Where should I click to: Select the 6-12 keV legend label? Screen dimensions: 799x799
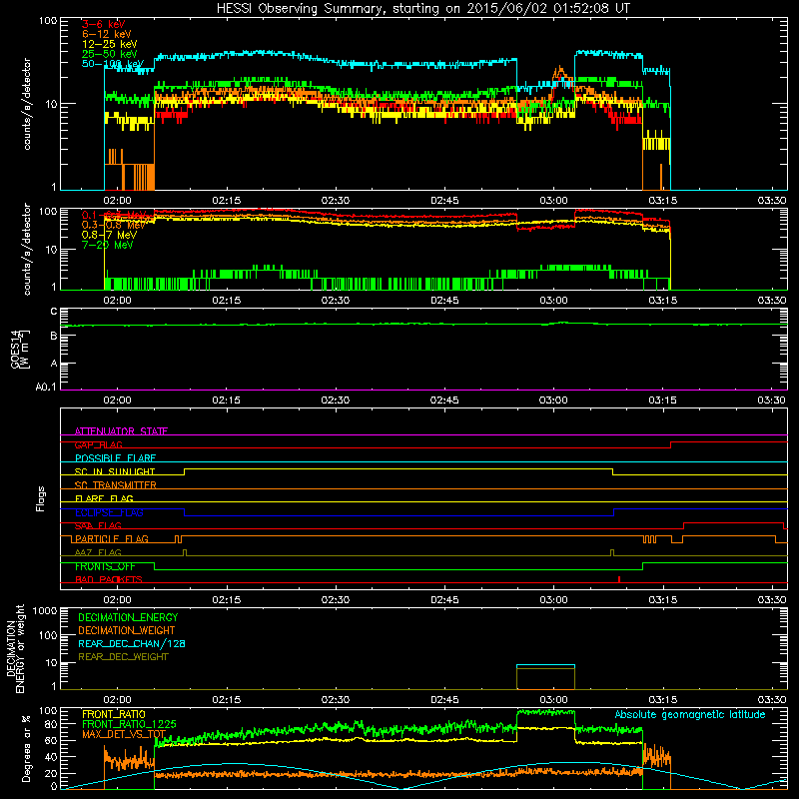tap(107, 34)
